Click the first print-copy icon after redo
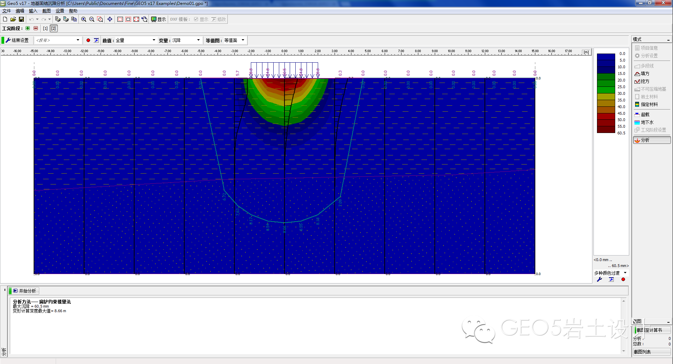Screen dimensions: 673x364 [58, 19]
